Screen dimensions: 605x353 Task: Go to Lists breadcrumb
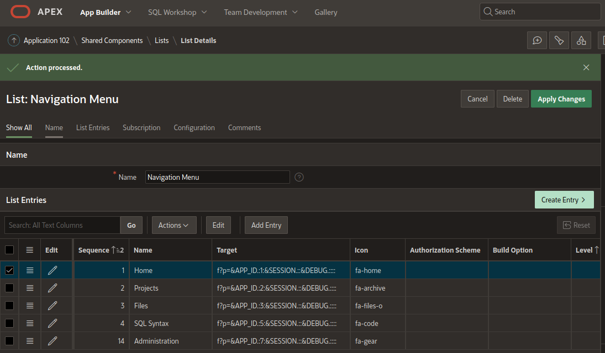[162, 40]
